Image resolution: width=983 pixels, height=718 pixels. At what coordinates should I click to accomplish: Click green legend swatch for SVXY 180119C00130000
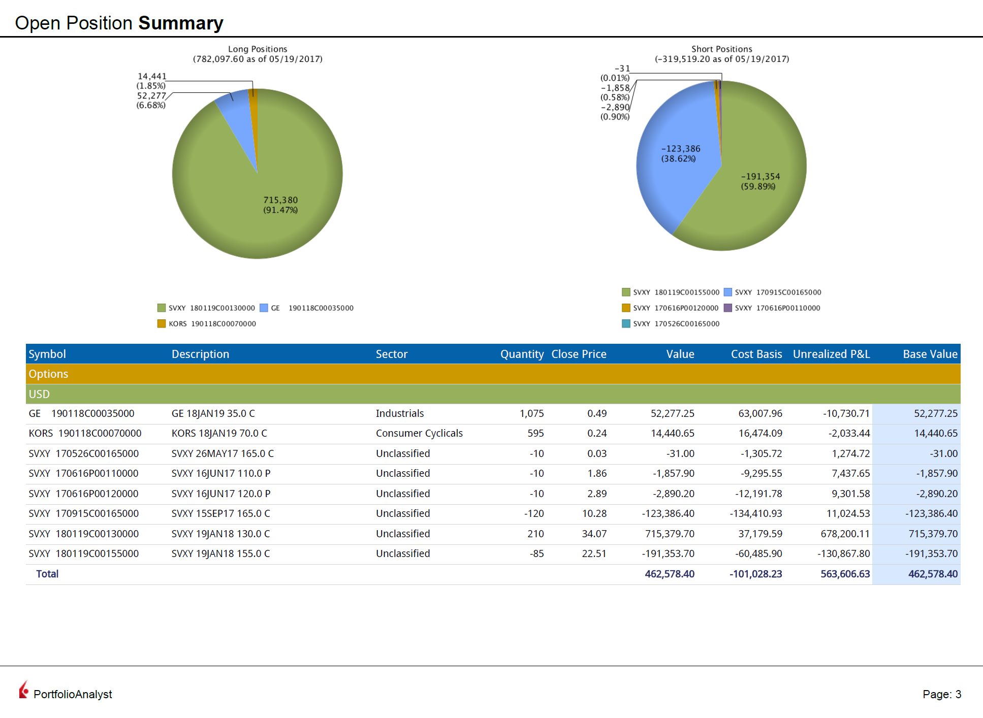pyautogui.click(x=162, y=308)
